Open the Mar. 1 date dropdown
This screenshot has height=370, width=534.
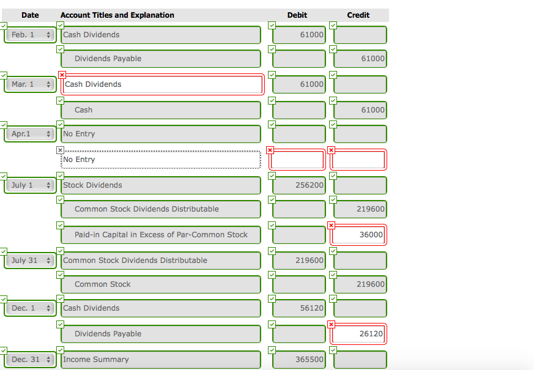pyautogui.click(x=31, y=84)
